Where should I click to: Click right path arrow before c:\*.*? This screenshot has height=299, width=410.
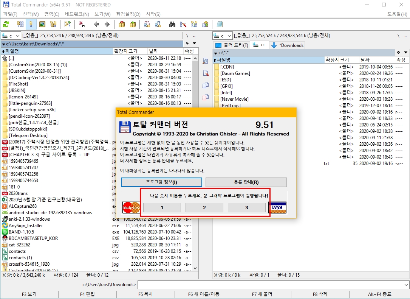pos(215,53)
